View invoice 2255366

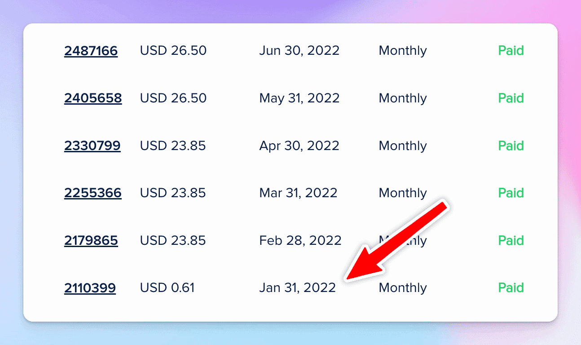(x=92, y=193)
